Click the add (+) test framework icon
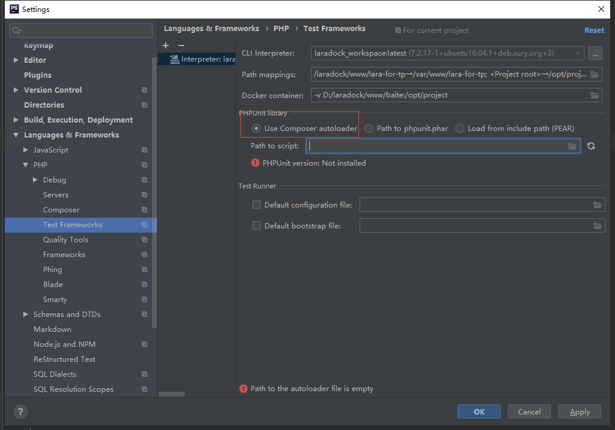This screenshot has height=430, width=615. pos(166,45)
